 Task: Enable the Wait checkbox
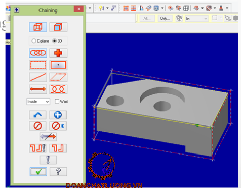(57, 101)
